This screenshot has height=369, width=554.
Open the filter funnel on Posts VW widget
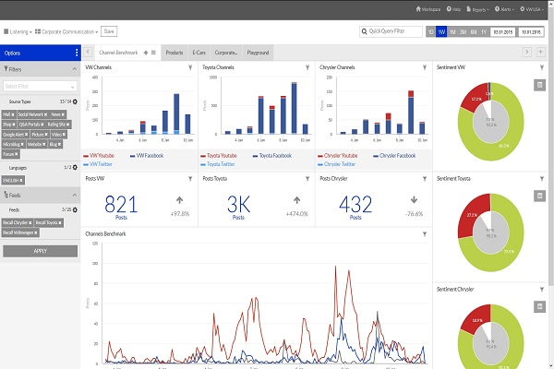point(190,179)
